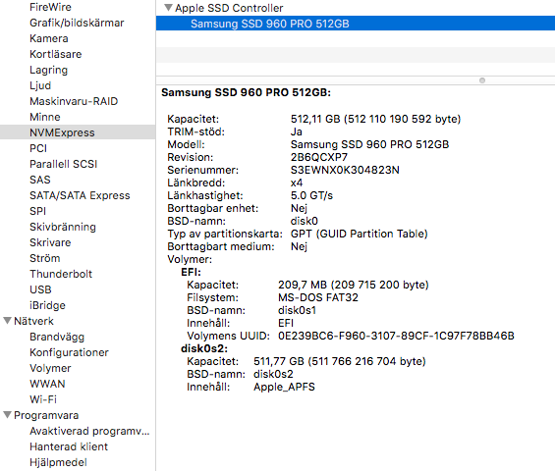The height and width of the screenshot is (471, 555).
Task: Click the bold EFI: volume heading
Action: coord(192,272)
